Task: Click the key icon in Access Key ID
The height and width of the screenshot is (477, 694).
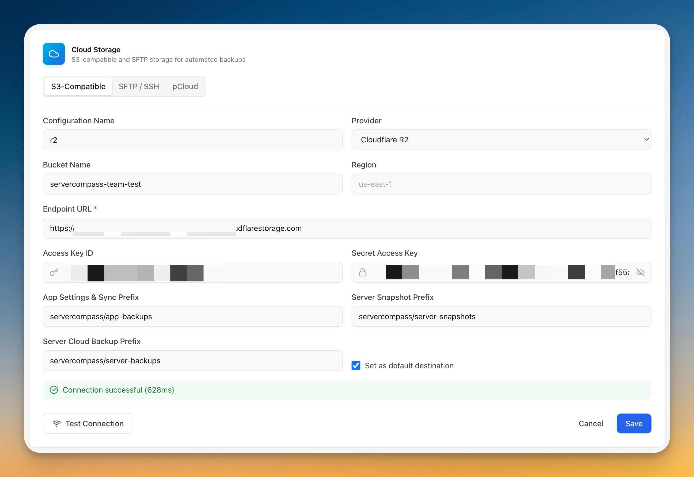Action: coord(54,272)
